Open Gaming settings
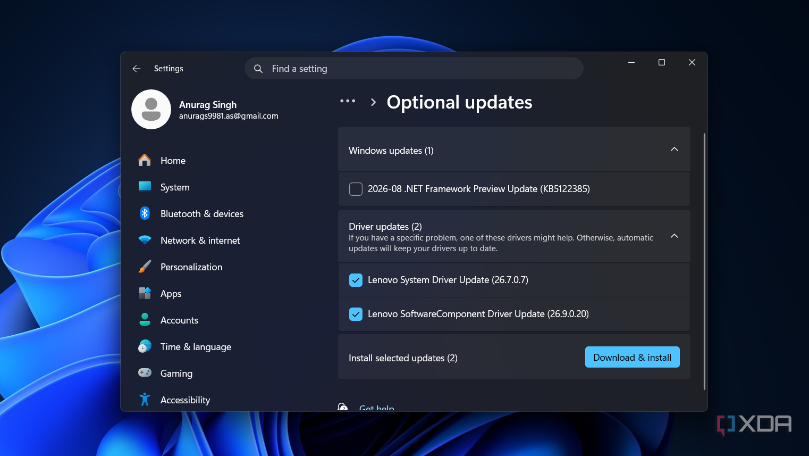Viewport: 809px width, 456px height. click(x=176, y=374)
